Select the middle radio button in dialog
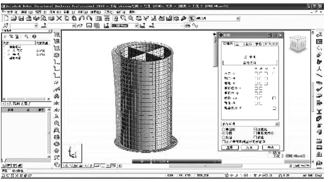 (223, 133)
